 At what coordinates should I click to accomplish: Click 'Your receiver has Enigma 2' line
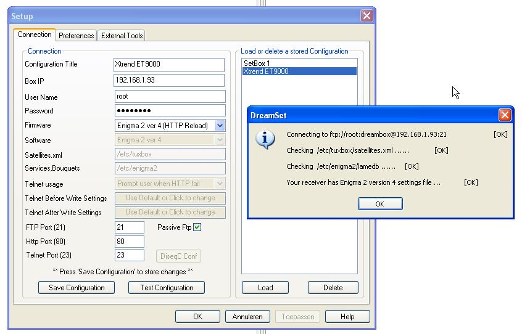(x=382, y=182)
